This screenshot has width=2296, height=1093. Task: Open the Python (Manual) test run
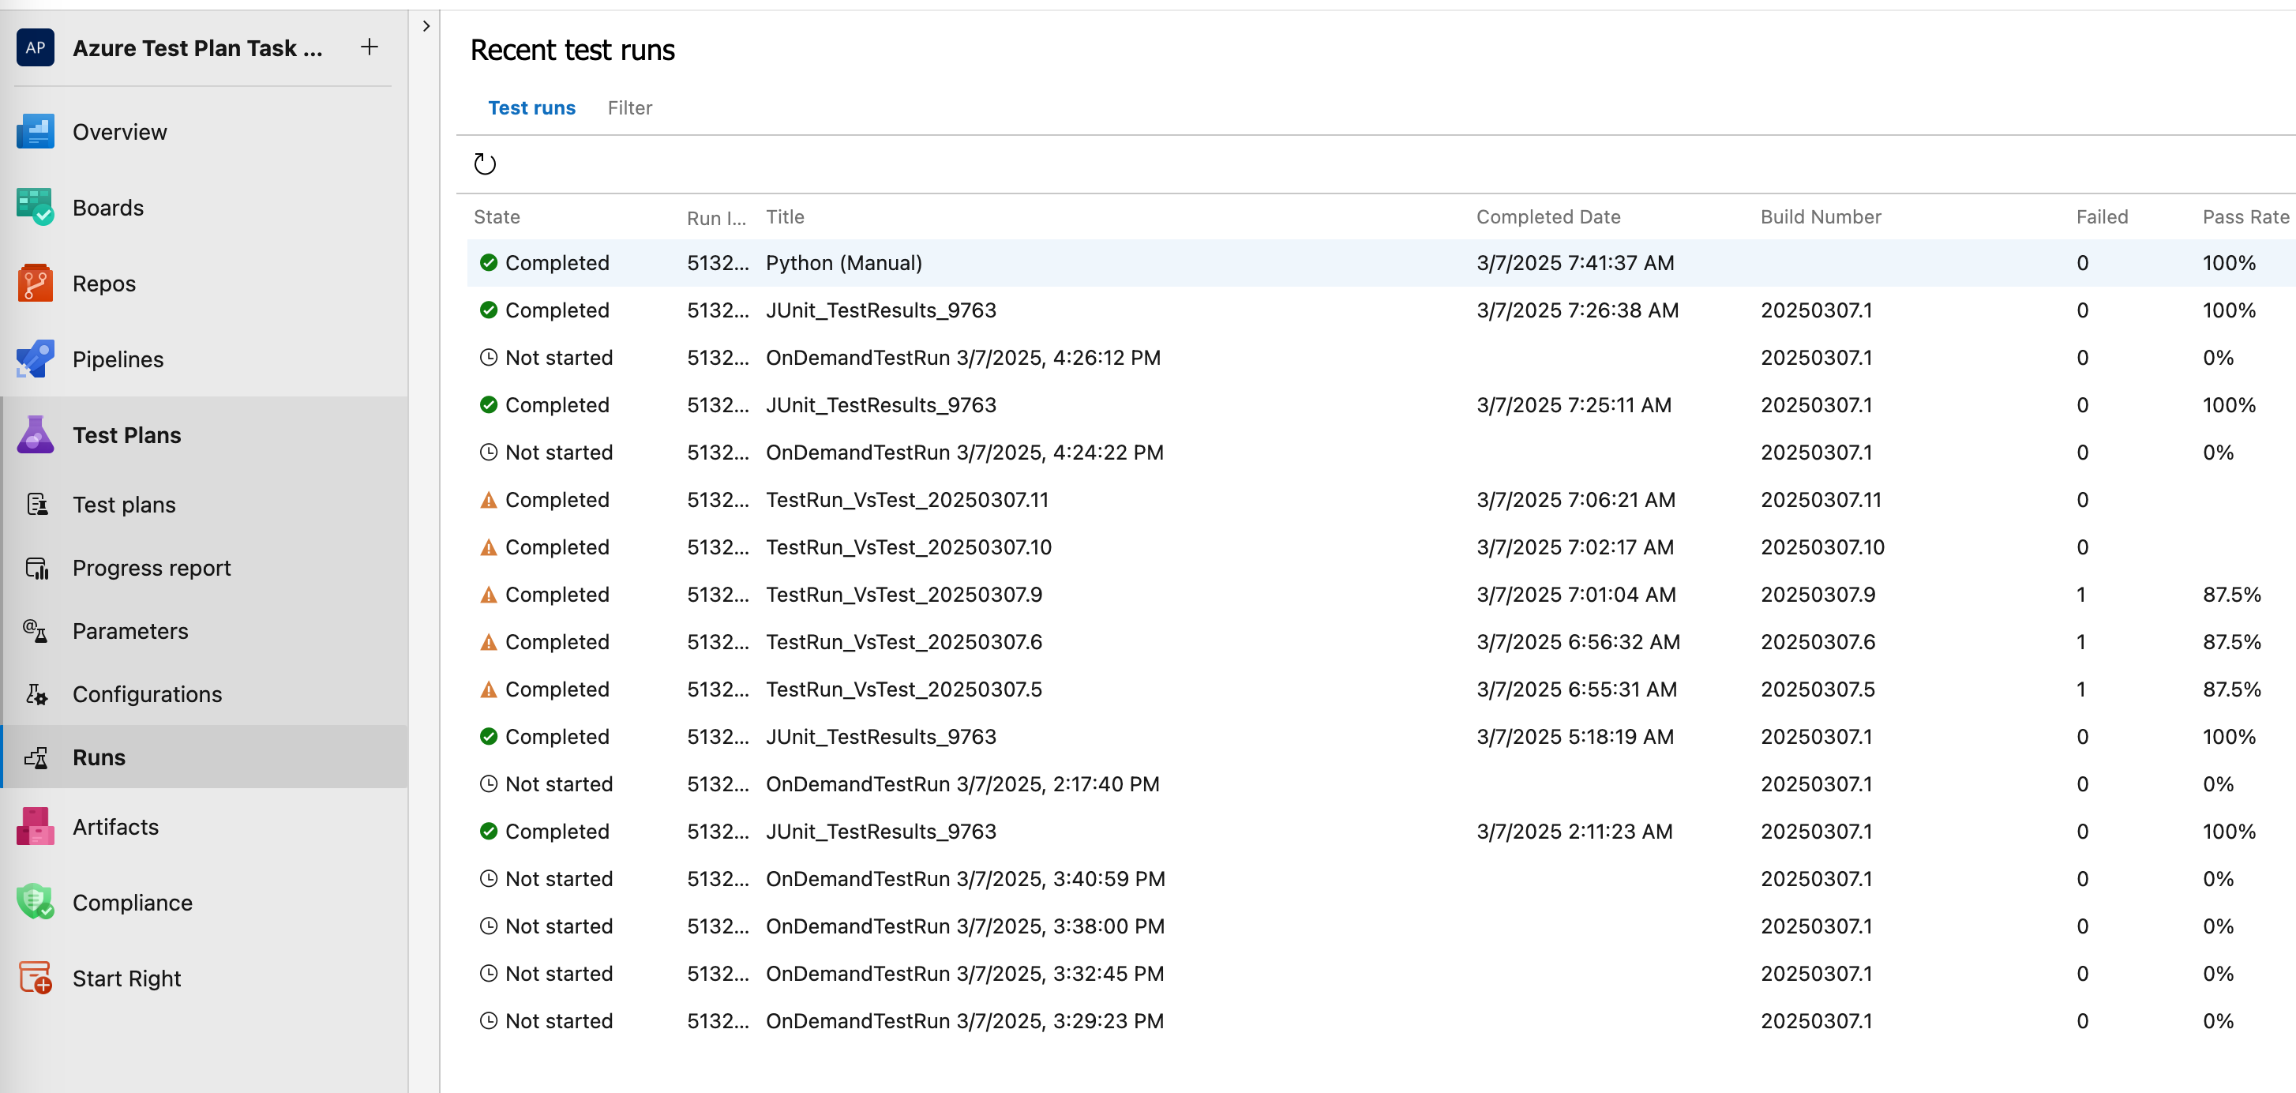[x=843, y=262]
